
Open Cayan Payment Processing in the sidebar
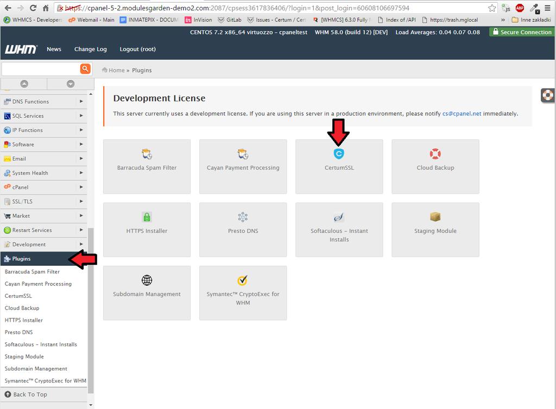(39, 284)
